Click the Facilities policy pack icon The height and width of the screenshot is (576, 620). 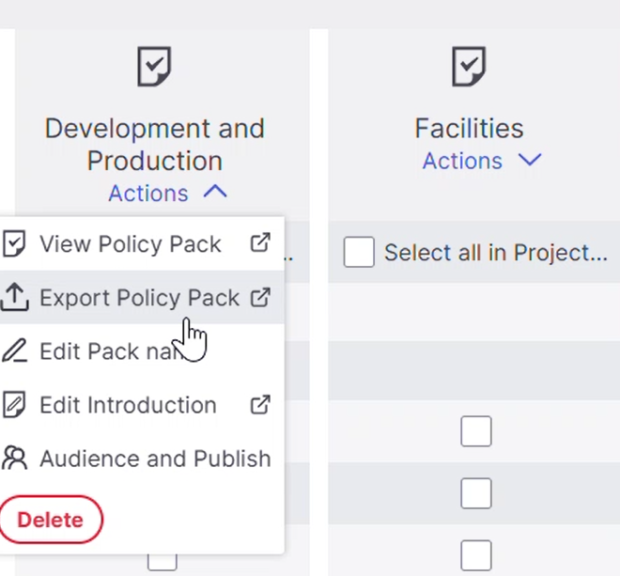click(x=469, y=68)
